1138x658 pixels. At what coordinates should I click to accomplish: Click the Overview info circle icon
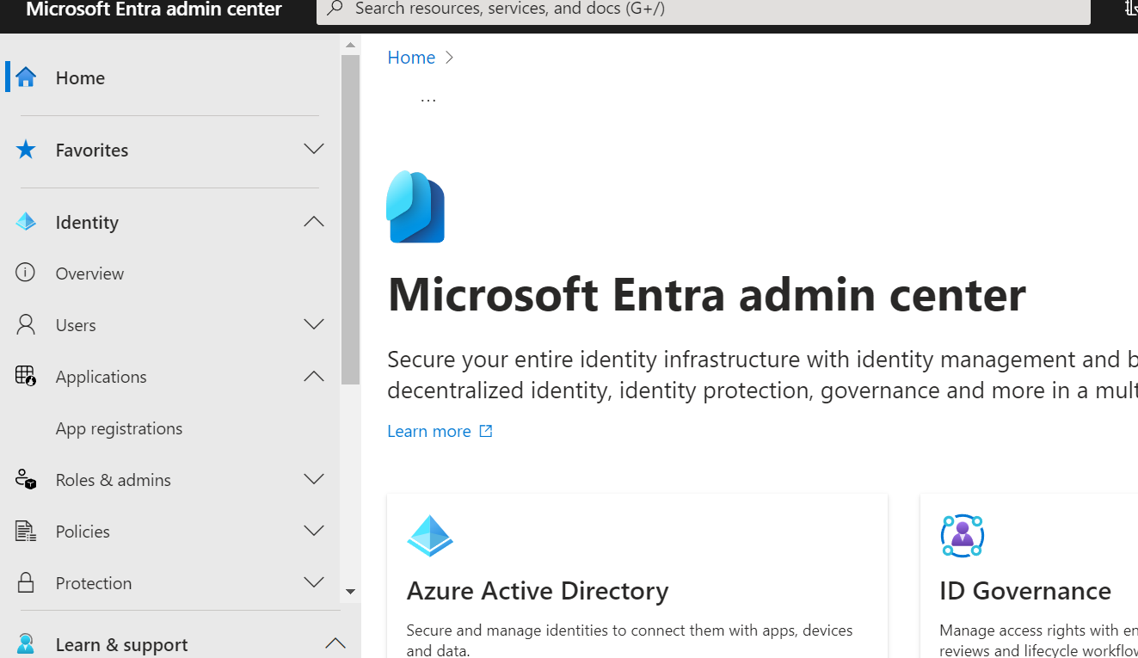(x=26, y=273)
